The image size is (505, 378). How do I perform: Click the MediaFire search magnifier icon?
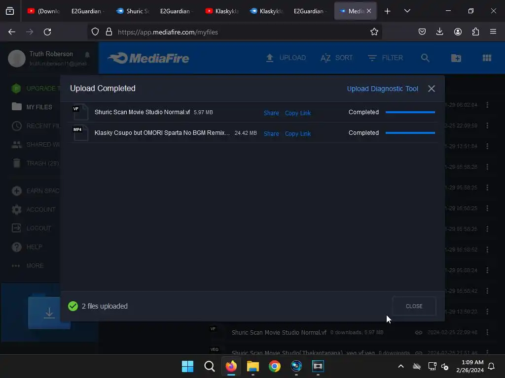coord(425,58)
